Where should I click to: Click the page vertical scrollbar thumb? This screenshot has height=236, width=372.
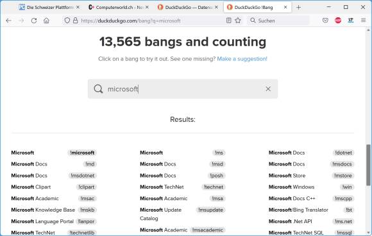point(368,165)
